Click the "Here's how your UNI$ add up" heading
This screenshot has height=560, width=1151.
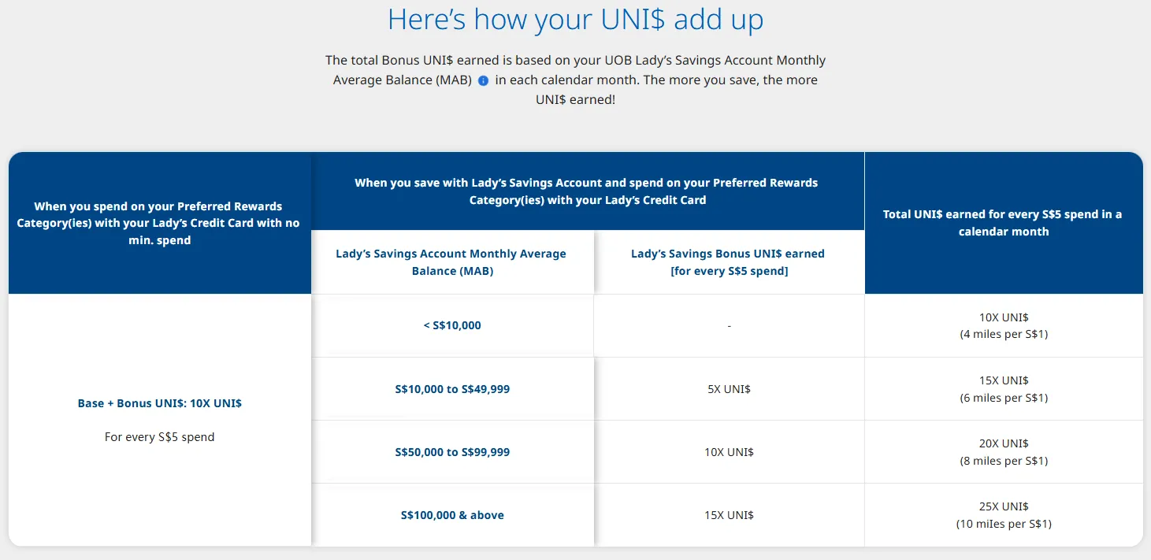point(575,20)
